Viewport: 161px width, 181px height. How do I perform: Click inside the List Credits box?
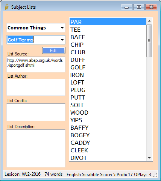pyautogui.click(x=36, y=112)
